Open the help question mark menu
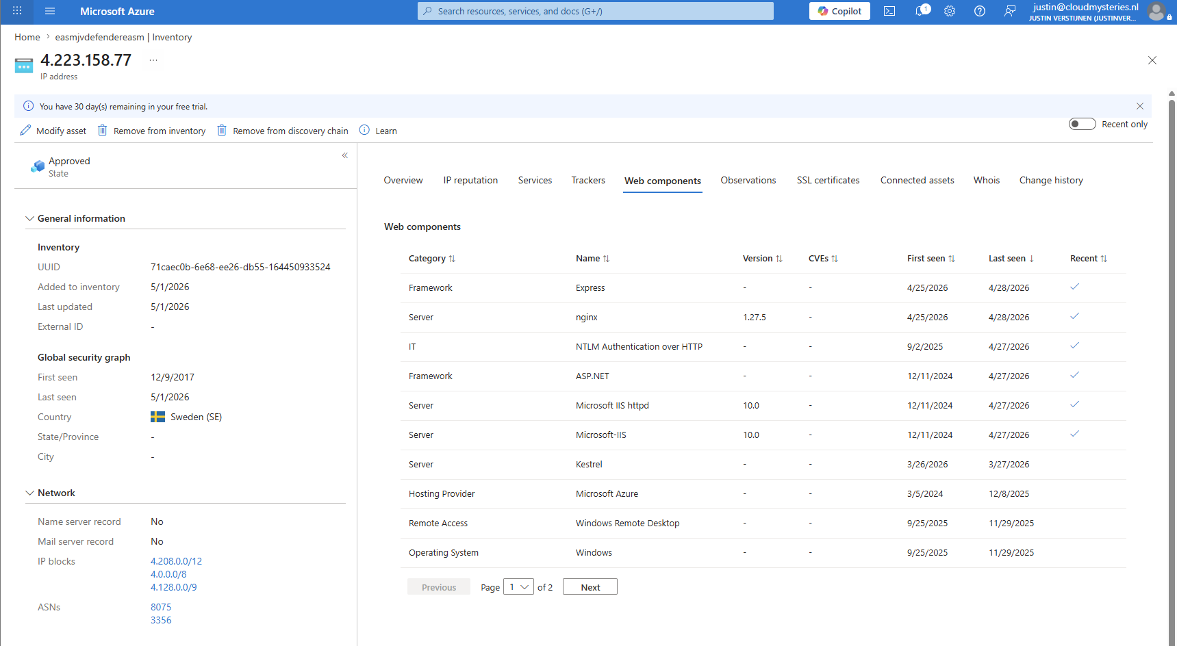This screenshot has width=1177, height=646. click(980, 11)
